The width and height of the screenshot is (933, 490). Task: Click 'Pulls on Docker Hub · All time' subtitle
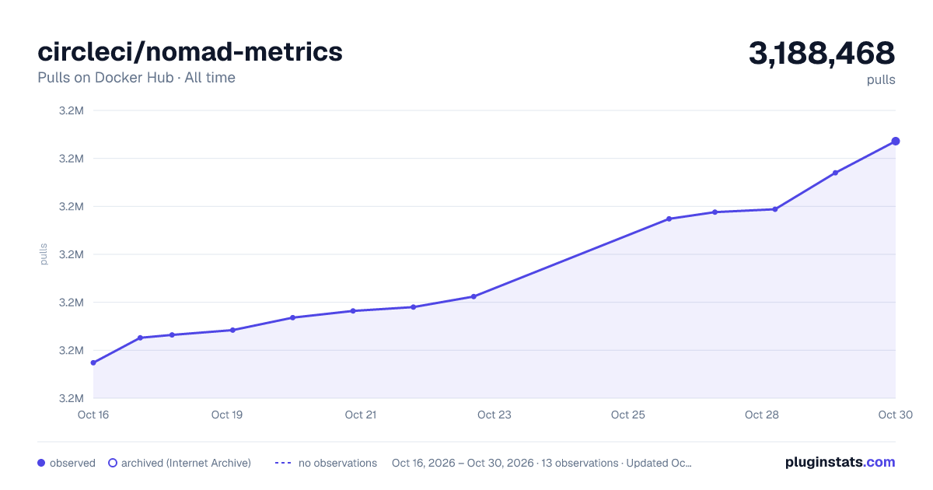(136, 78)
